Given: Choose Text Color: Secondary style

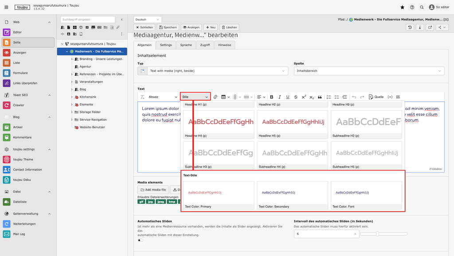Looking at the screenshot, I should coord(293,195).
